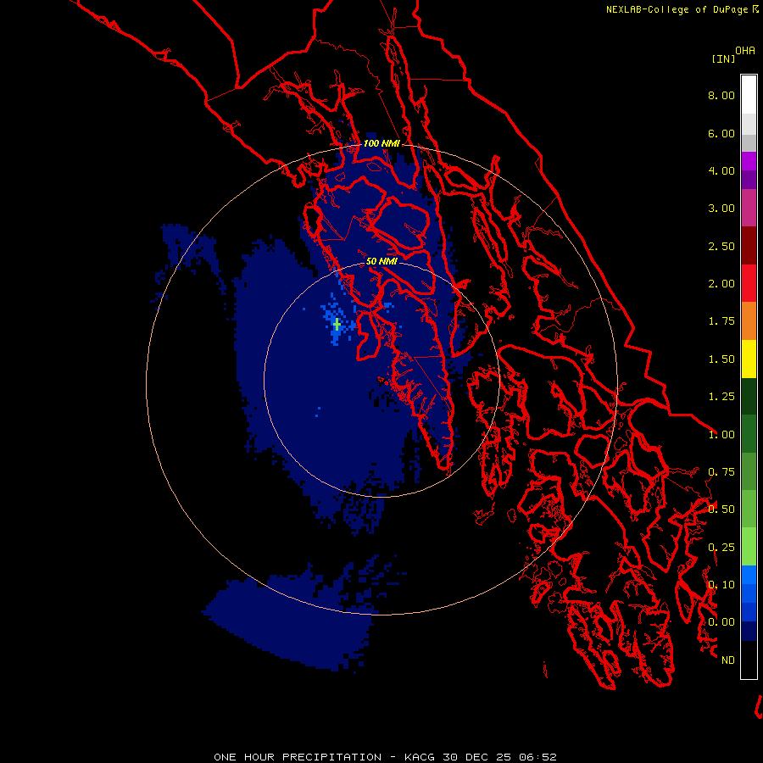This screenshot has height=763, width=763.
Task: Click the 100 NMI range ring label
Action: click(x=381, y=143)
